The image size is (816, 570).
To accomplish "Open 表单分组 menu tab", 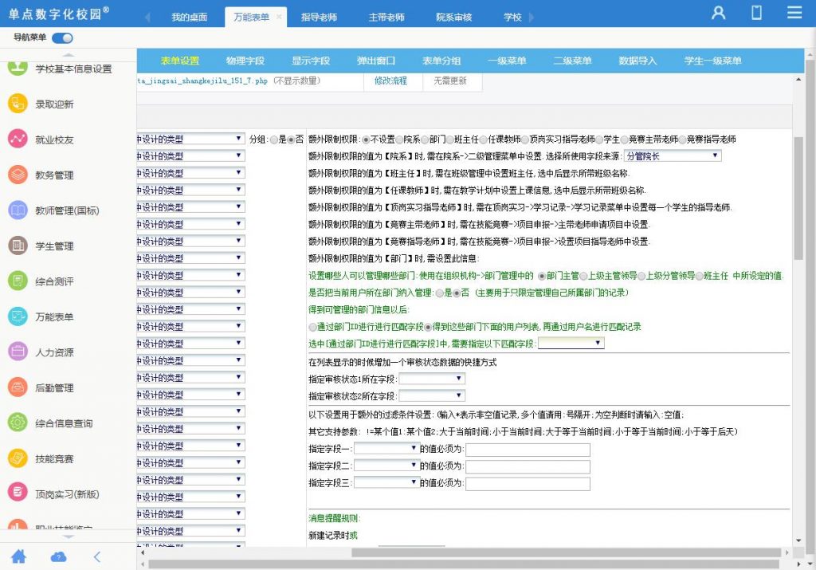I will click(441, 61).
